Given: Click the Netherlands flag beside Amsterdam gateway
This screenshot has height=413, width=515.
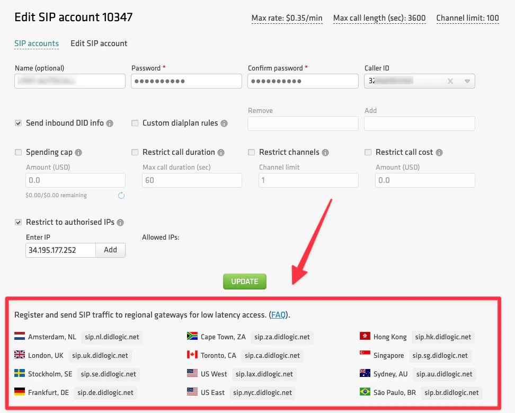Looking at the screenshot, I should pyautogui.click(x=20, y=337).
